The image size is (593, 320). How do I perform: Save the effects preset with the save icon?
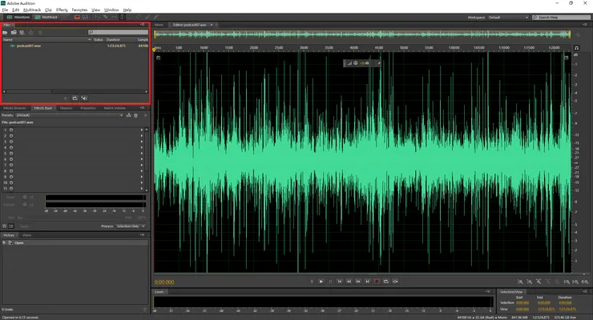(x=129, y=115)
